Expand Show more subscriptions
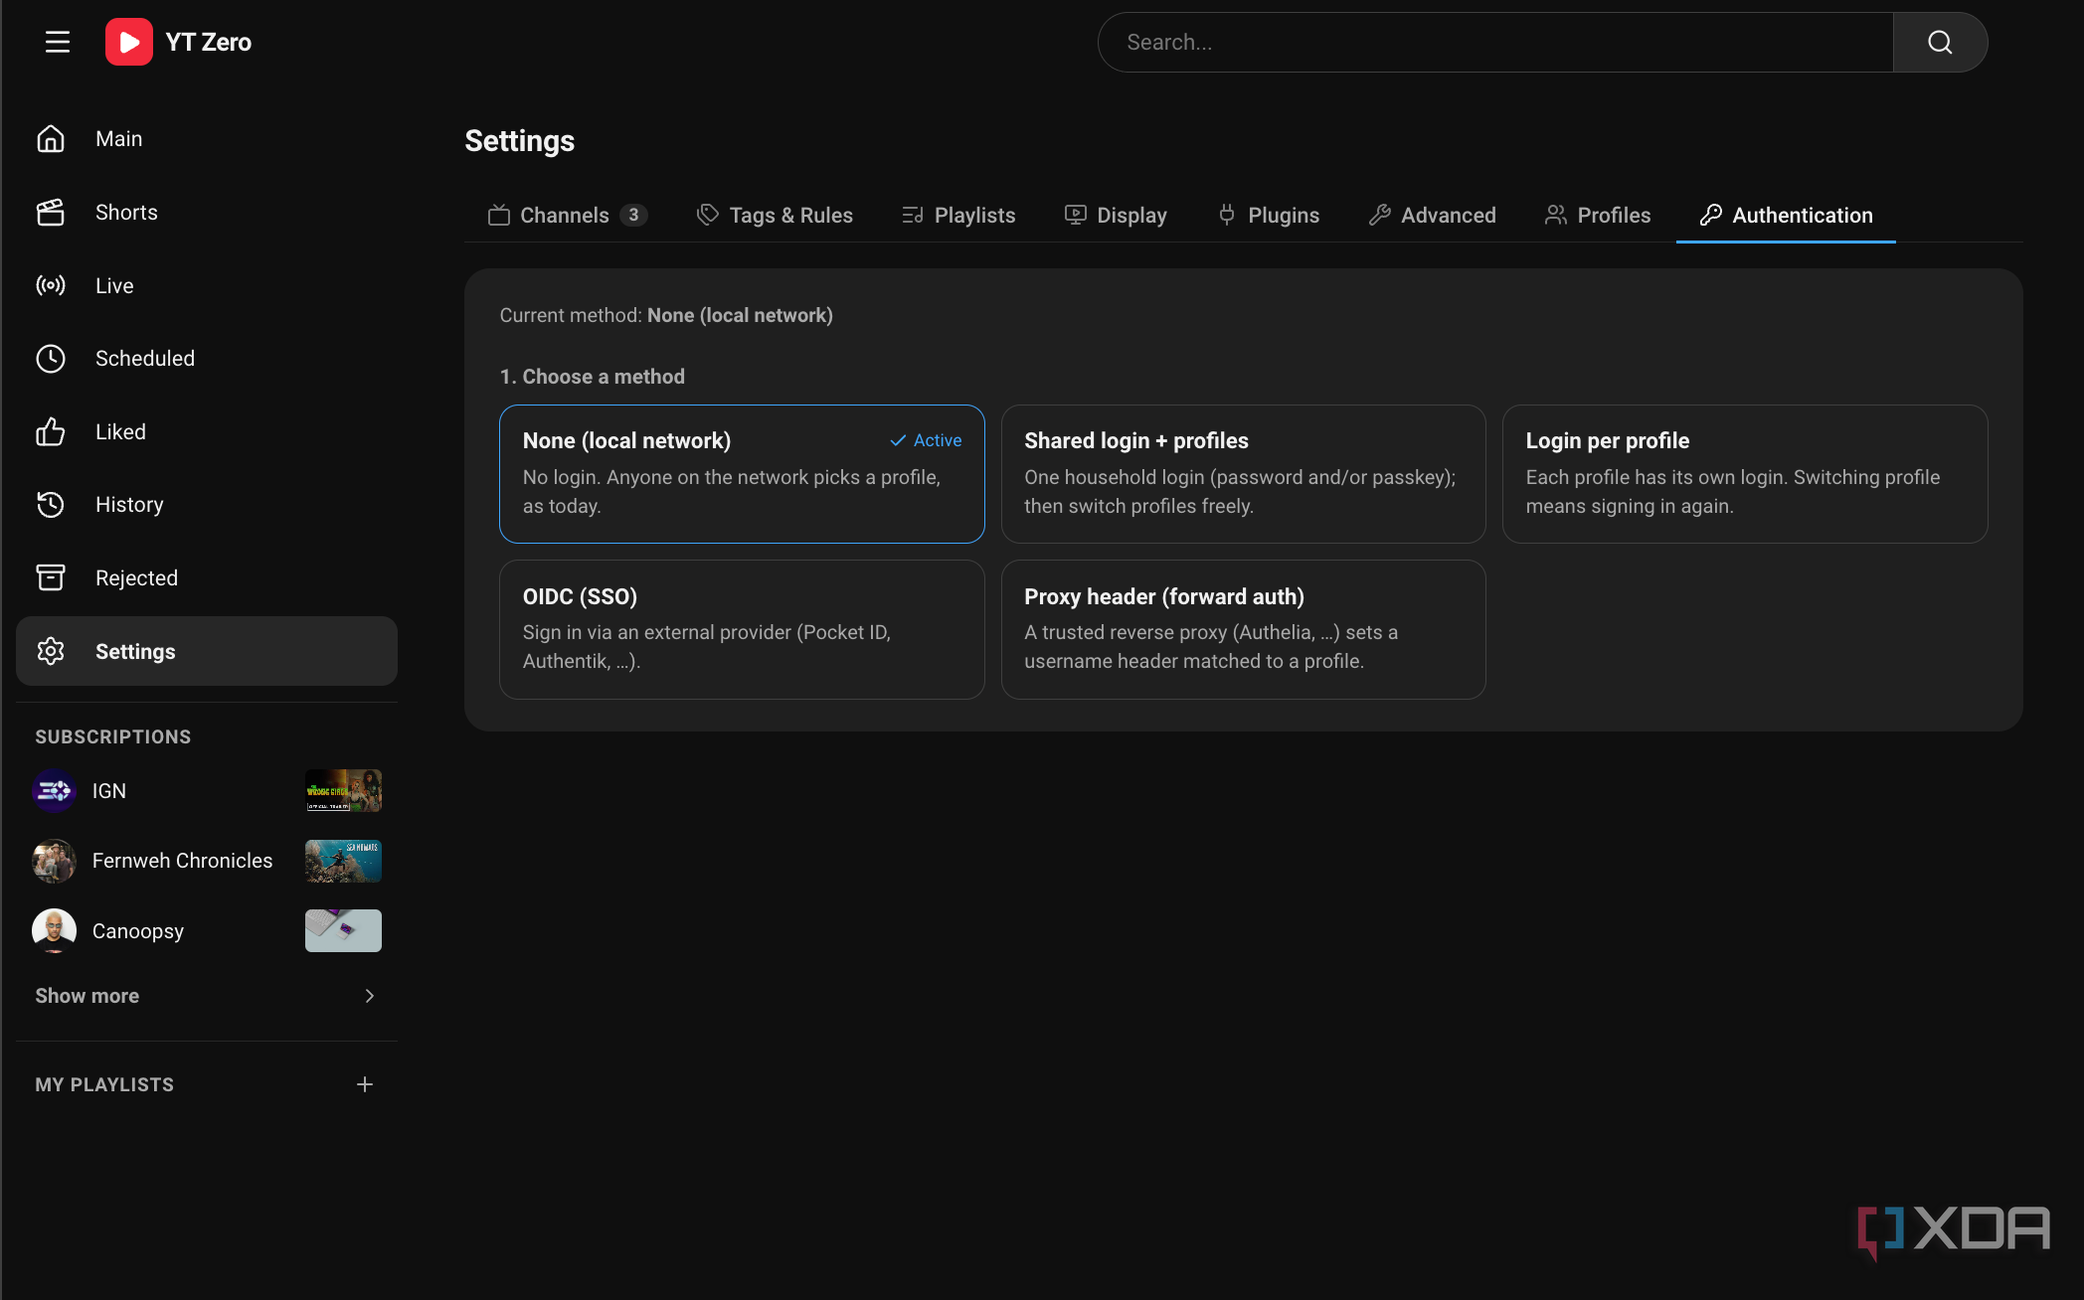 [207, 996]
